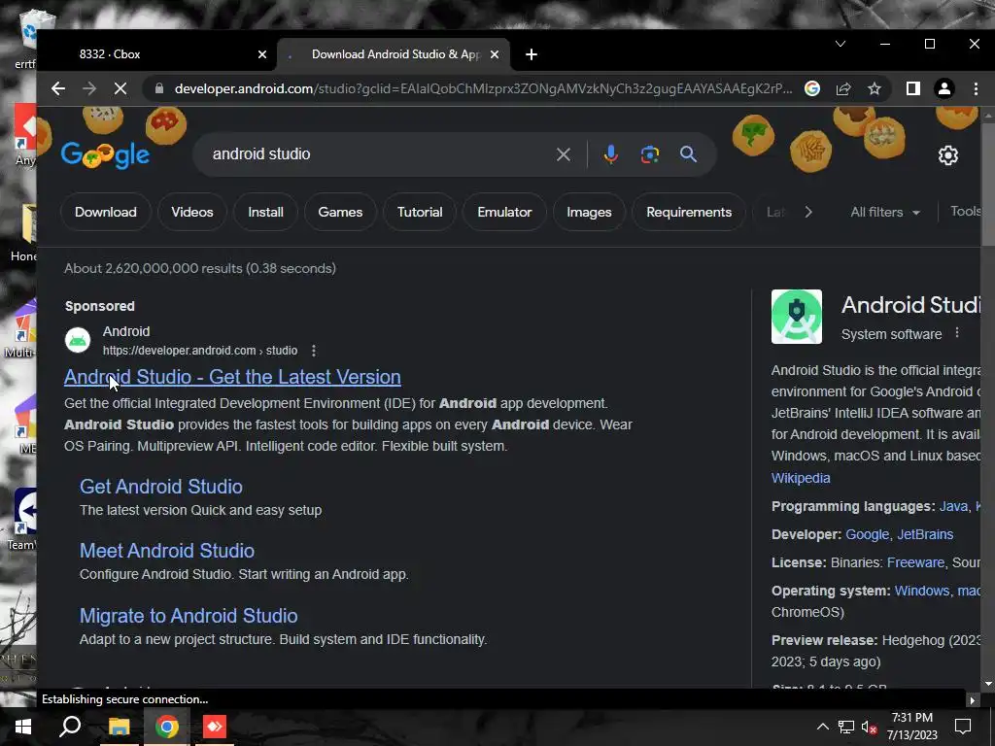Screen dimensions: 995x746
Task: Go back using browser back arrow
Action: 58,88
